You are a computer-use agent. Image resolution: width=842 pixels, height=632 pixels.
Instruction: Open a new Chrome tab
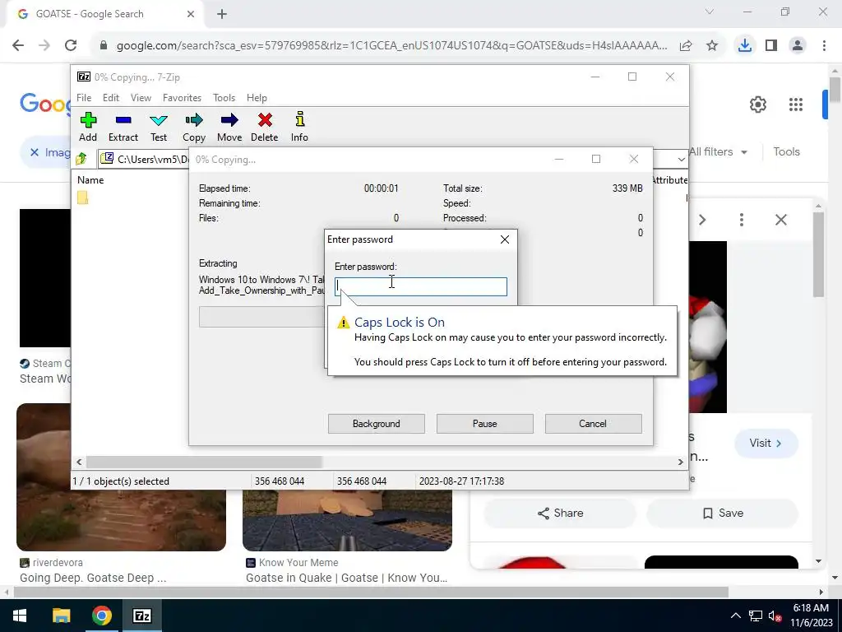pos(222,14)
